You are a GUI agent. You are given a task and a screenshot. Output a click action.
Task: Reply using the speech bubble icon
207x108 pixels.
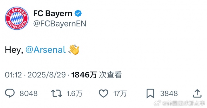point(10,93)
